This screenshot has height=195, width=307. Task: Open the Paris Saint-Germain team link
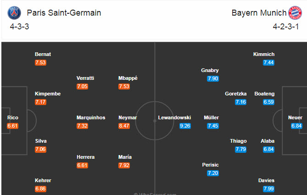64,13
